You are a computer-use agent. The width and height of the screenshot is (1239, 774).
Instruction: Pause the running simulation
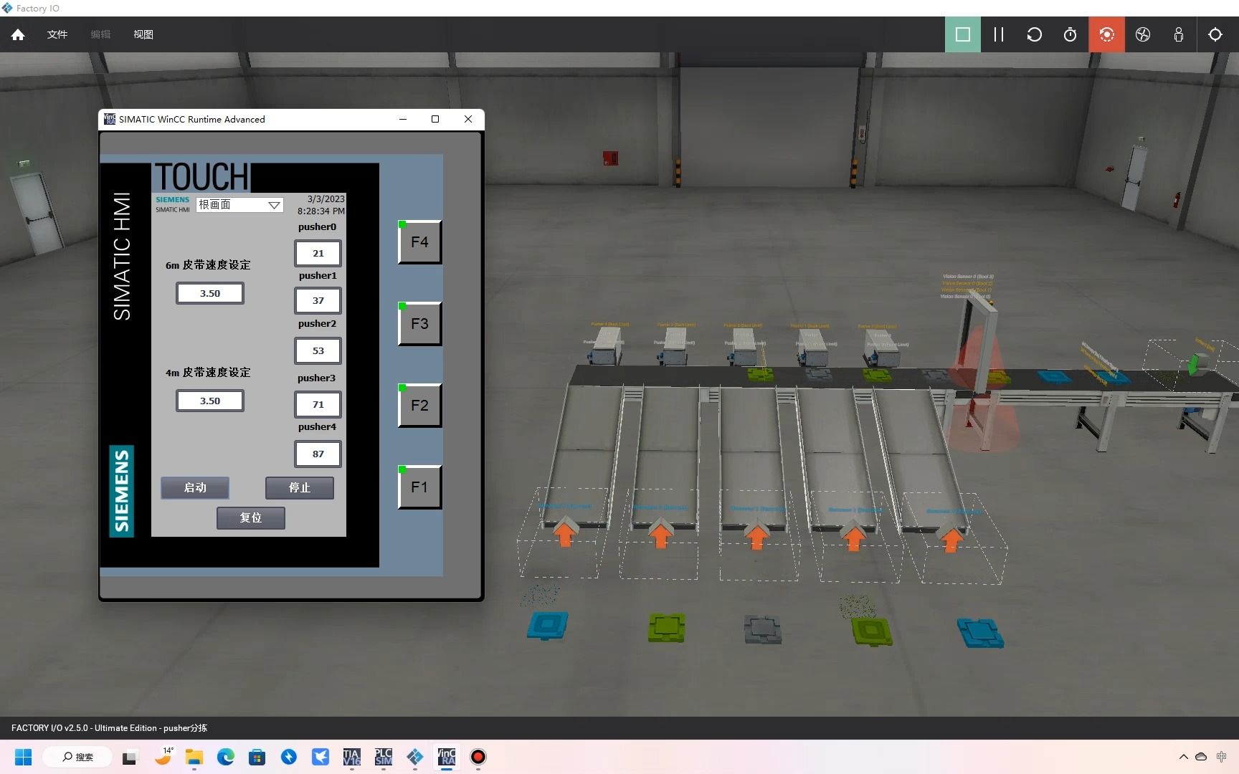click(998, 34)
